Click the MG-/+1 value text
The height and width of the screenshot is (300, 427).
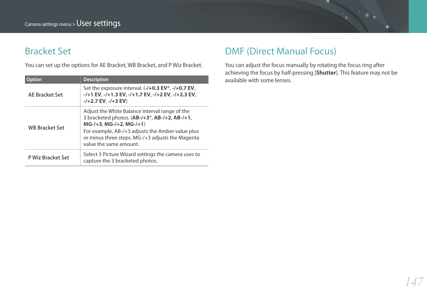134,124
